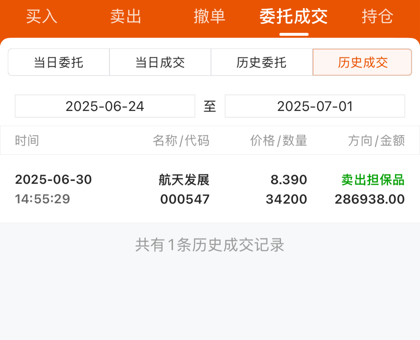Open the 持仓 tab
420x340 pixels.
[377, 16]
